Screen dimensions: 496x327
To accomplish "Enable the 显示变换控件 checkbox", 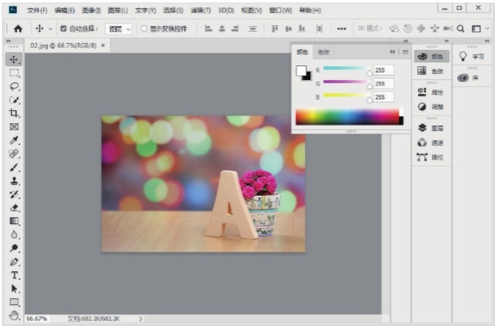I will (x=144, y=29).
